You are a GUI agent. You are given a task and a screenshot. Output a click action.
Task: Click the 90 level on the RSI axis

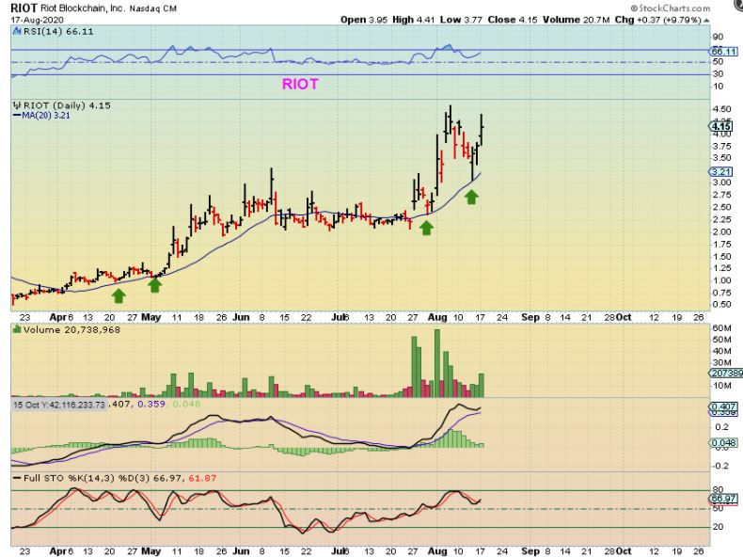pos(718,37)
